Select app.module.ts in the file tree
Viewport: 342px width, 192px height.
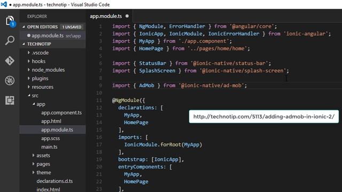pyautogui.click(x=57, y=130)
